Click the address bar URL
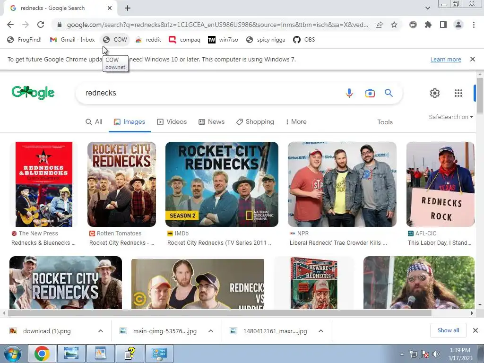The height and width of the screenshot is (363, 484). pyautogui.click(x=217, y=25)
